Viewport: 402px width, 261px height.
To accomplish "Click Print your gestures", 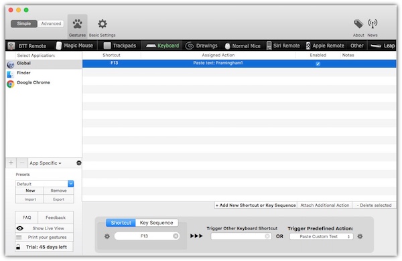I will point(47,237).
